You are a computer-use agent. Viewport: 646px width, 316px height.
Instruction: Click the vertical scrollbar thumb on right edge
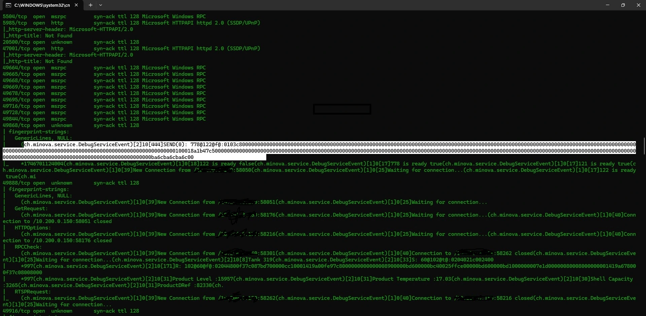(x=644, y=146)
